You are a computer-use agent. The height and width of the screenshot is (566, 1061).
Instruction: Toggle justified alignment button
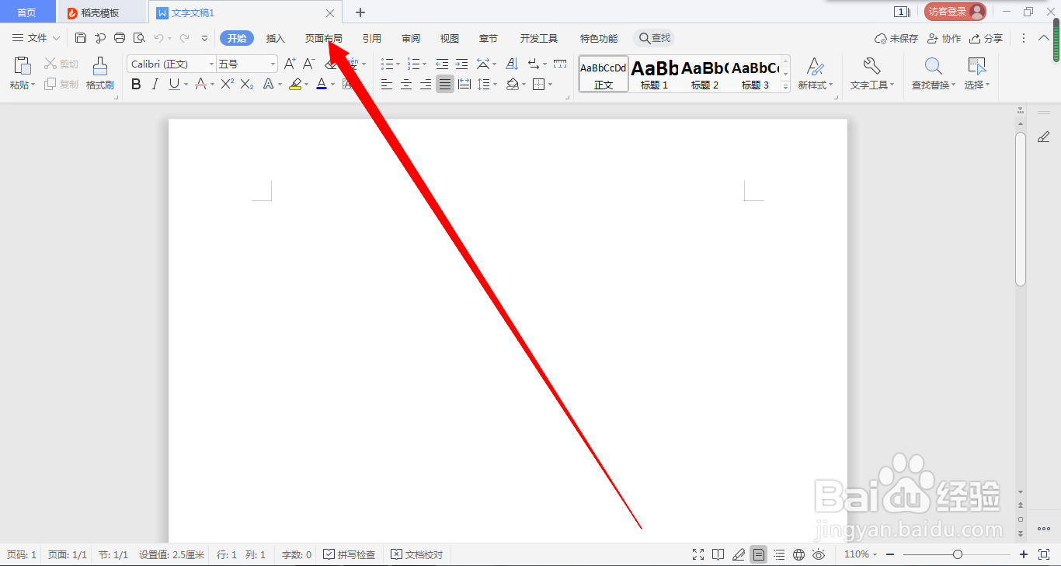445,84
